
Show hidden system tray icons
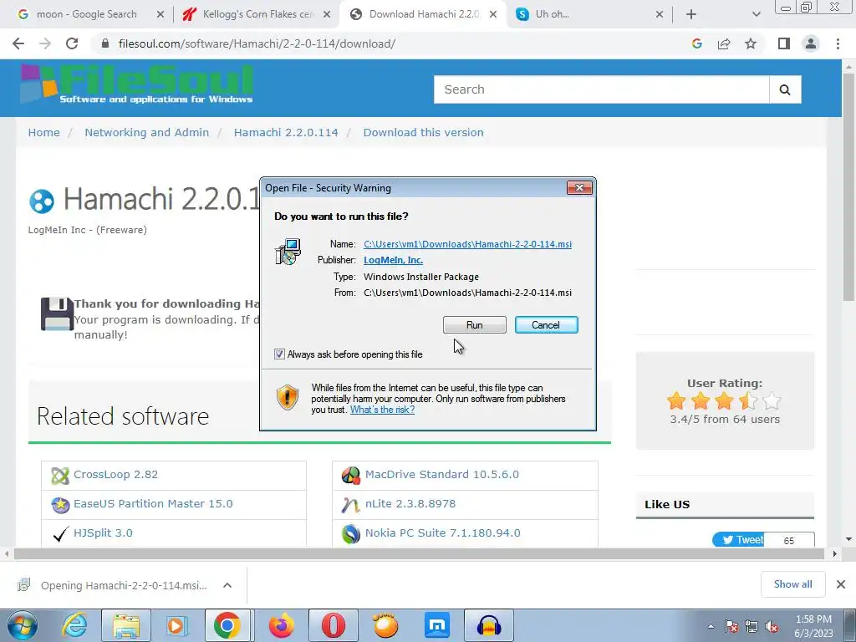point(711,626)
